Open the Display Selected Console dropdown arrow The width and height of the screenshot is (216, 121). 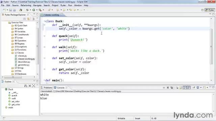[x=201, y=87]
